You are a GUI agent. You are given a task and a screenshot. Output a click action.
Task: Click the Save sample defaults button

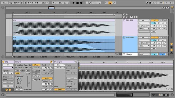tap(23, 70)
